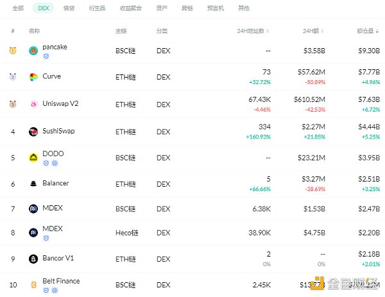385x297 pixels.
Task: Click the pancake logo icon
Action: pyautogui.click(x=33, y=51)
